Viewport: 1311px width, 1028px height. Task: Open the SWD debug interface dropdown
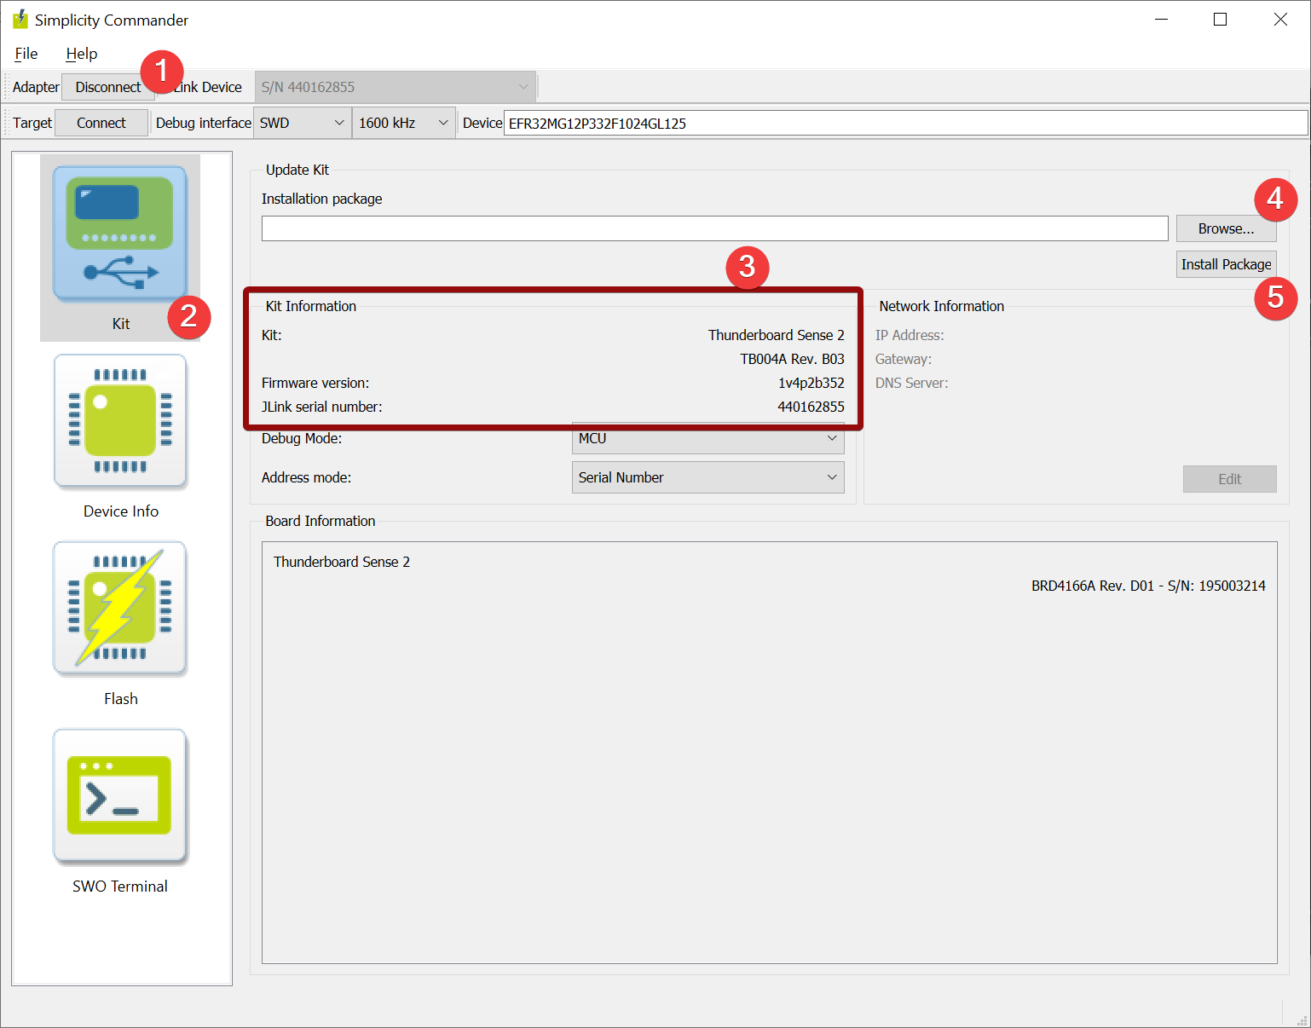[303, 123]
